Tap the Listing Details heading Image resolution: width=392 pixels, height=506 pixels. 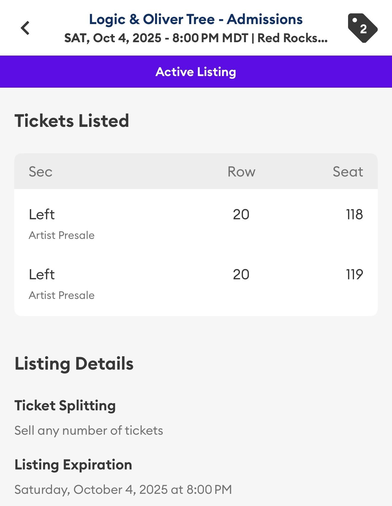click(x=74, y=364)
